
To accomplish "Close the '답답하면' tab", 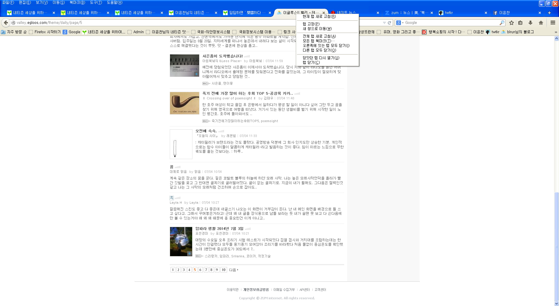I will tap(270, 13).
